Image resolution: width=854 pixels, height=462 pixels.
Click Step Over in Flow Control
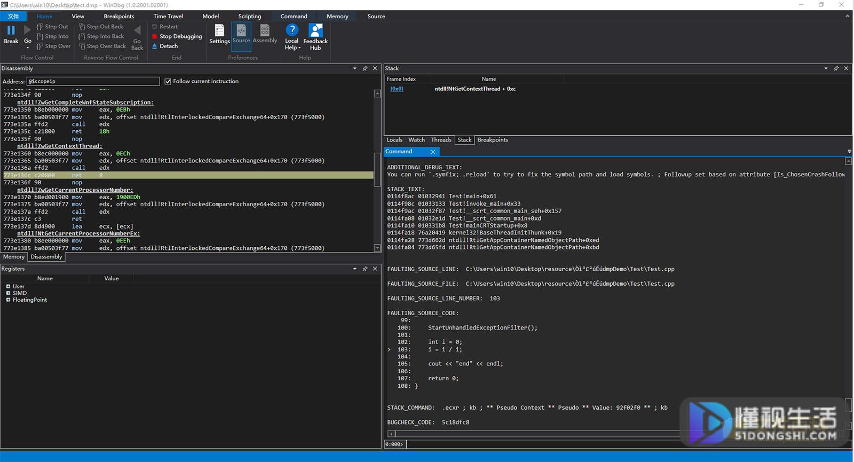[x=53, y=46]
